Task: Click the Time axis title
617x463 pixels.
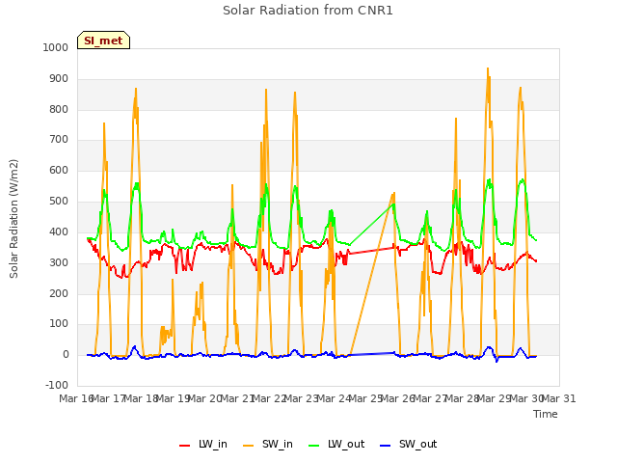Action: point(546,414)
